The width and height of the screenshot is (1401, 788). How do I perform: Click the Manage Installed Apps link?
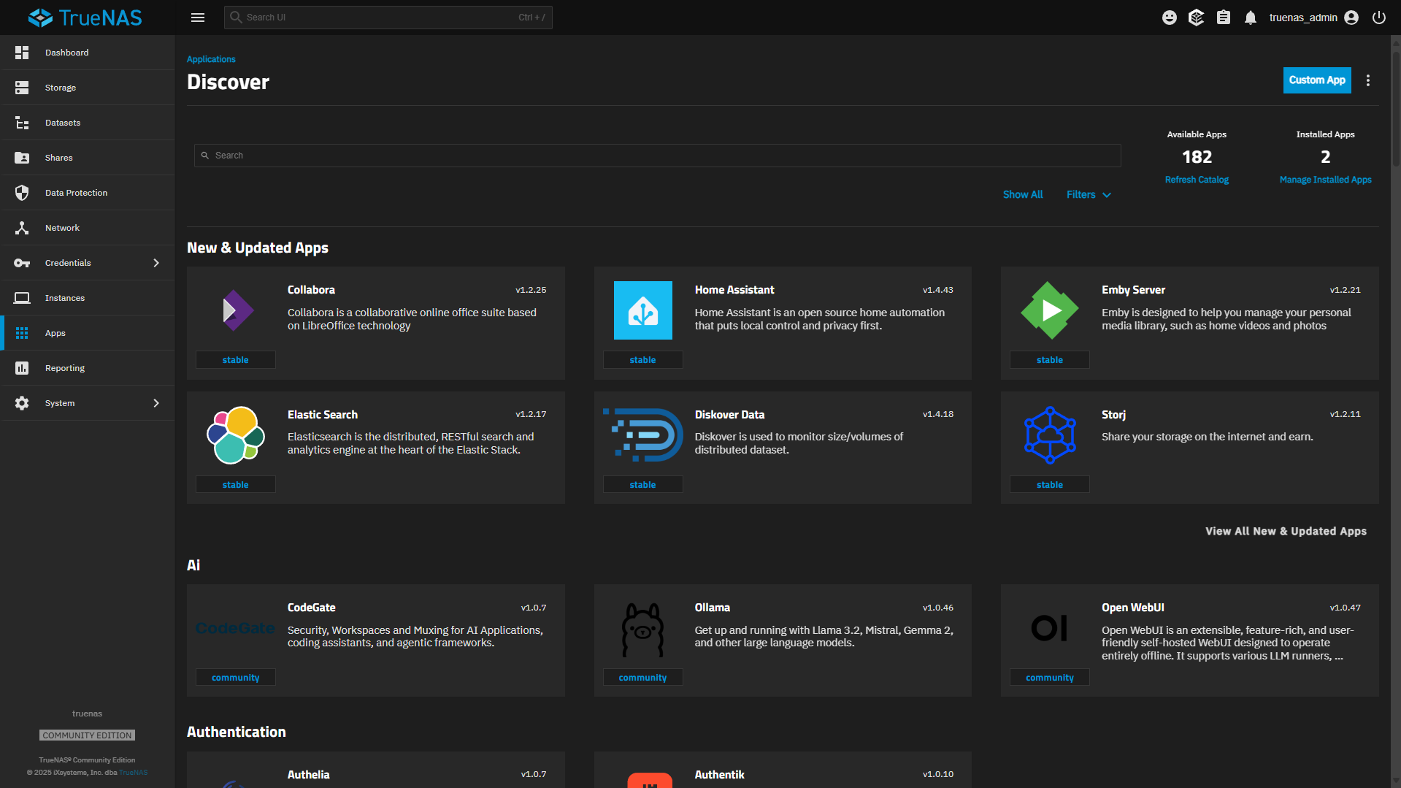pos(1325,180)
